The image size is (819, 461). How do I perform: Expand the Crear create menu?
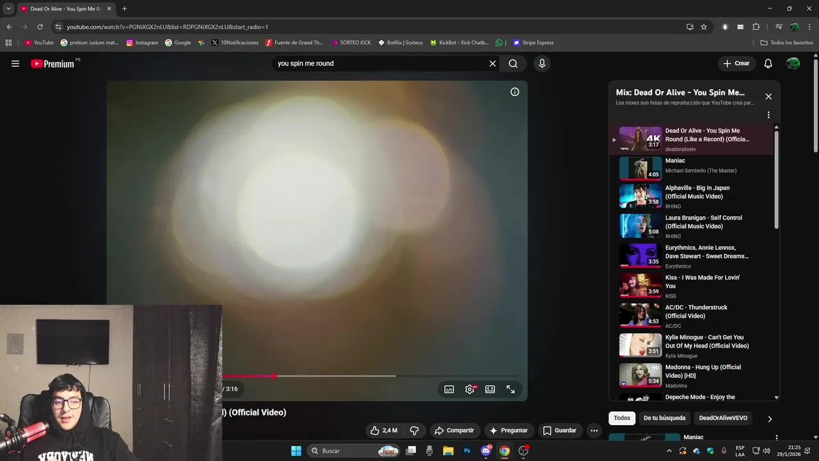coord(736,63)
